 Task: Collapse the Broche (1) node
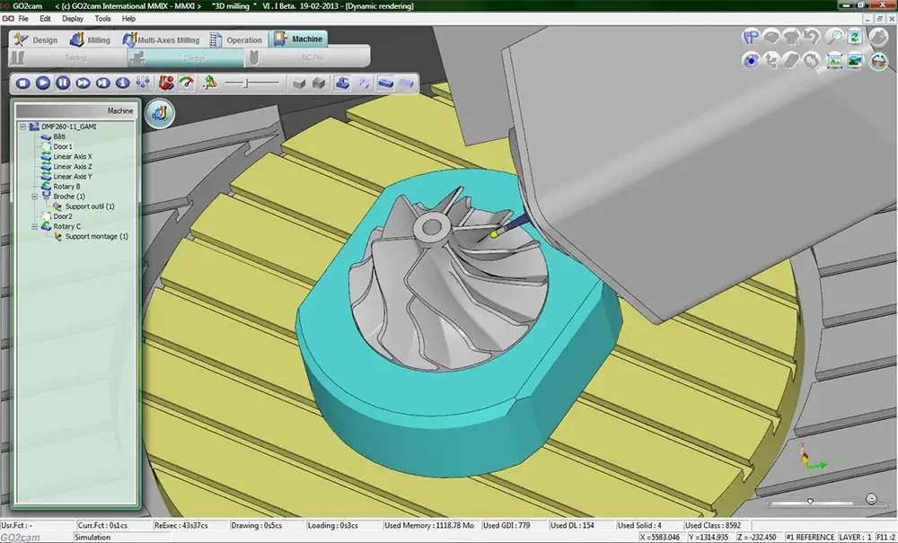(x=33, y=196)
